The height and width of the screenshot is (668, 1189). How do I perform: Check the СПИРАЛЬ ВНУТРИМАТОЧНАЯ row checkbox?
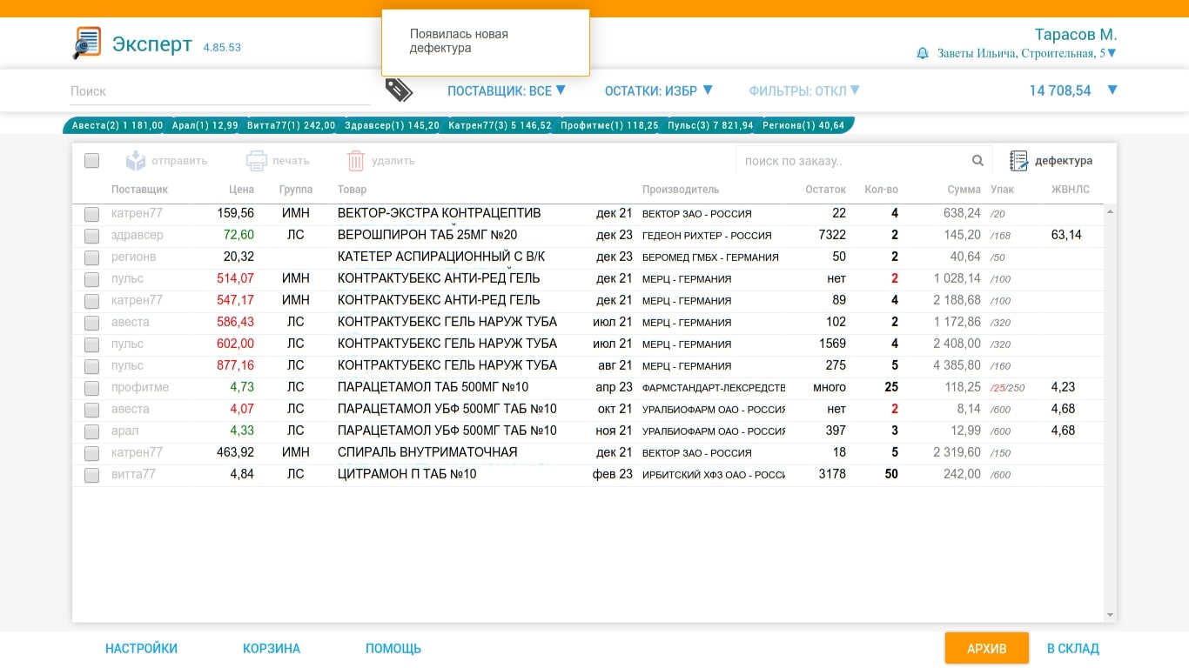(x=92, y=453)
